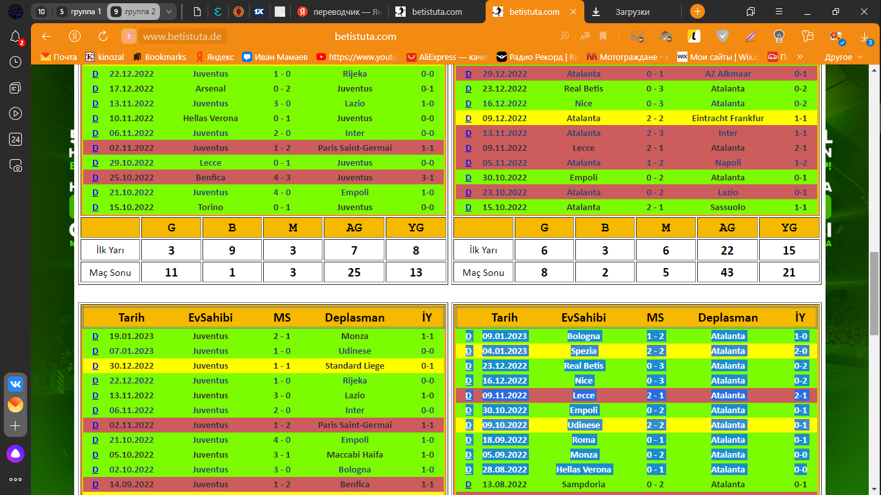Open D link for Juventus–Monza 19.01.2023
881x495 pixels.
pyautogui.click(x=95, y=336)
